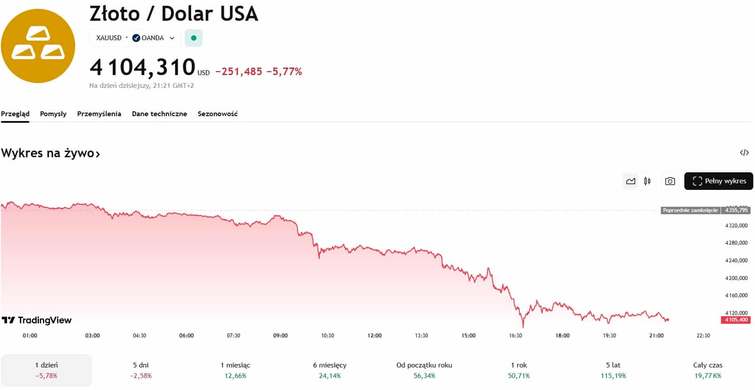This screenshot has height=390, width=755.
Task: Click the TradingView logo on chart
Action: (37, 320)
